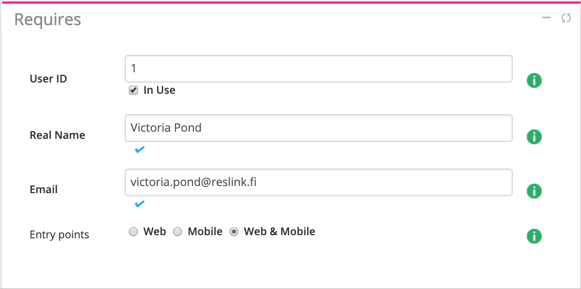Click blue checkmark under Real Name field
Screen dimensions: 581x289
coord(139,150)
